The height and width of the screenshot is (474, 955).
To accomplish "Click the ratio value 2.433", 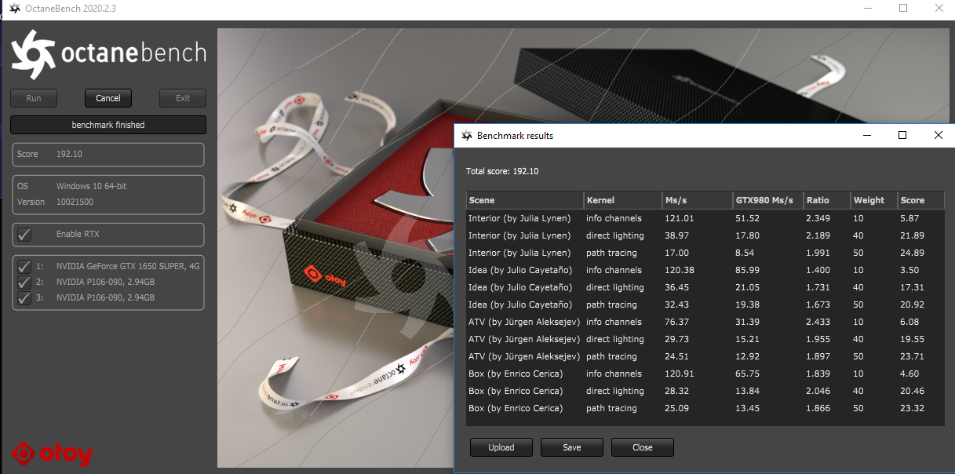I will pos(818,322).
